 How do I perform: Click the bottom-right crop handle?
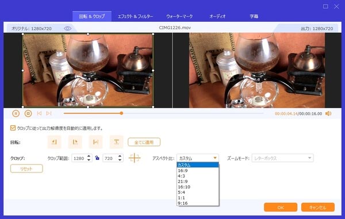[x=153, y=107]
